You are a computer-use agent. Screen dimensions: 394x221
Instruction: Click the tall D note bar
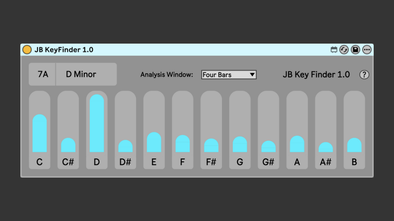click(97, 123)
